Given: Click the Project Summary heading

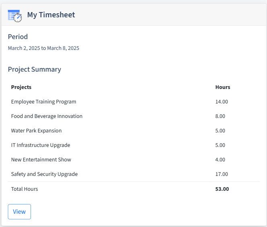Looking at the screenshot, I should (35, 69).
